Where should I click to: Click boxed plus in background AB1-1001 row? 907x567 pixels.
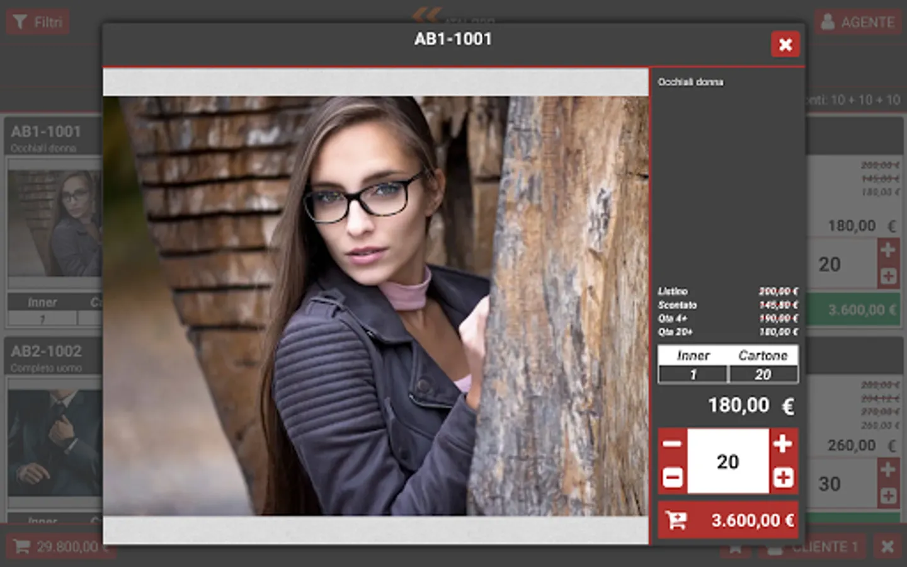click(x=888, y=276)
